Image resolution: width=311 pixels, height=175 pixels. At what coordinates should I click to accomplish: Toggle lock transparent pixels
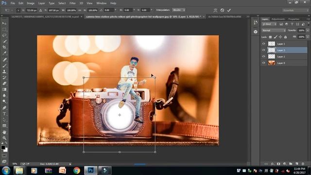(270, 37)
